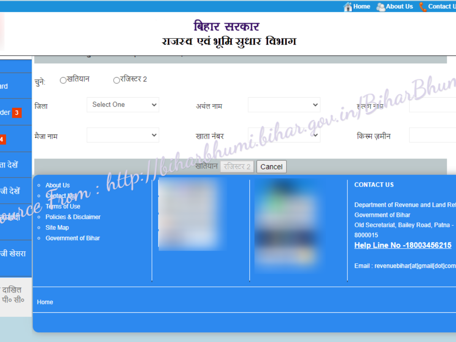Open Government of Bihar footer link
Image resolution: width=456 pixels, height=342 pixels.
(73, 238)
